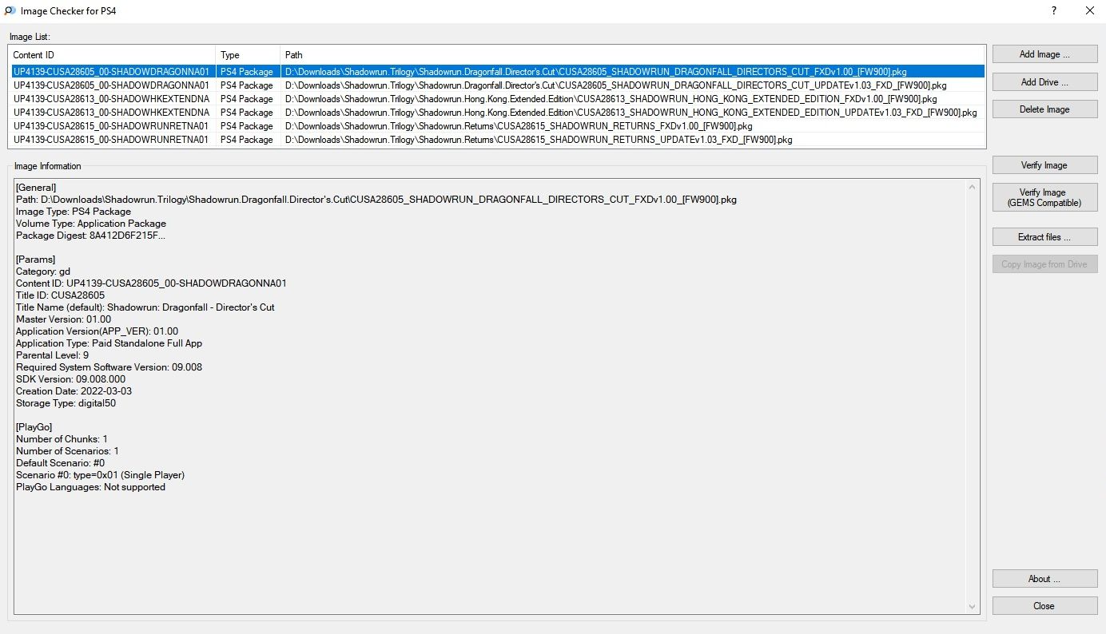Click the Package Digest line
The image size is (1106, 634).
pos(91,236)
